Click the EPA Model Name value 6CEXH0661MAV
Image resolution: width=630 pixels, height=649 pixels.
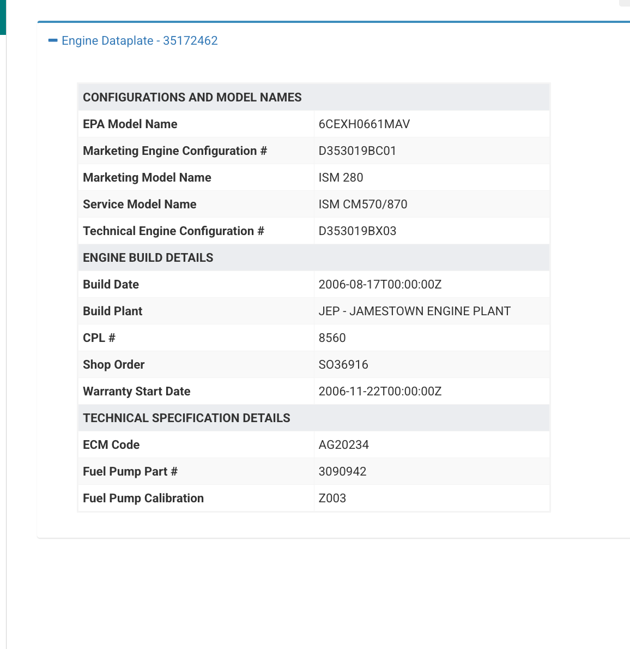364,124
